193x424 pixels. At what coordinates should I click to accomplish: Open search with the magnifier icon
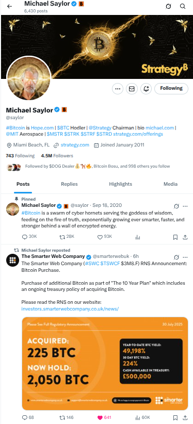(x=183, y=6)
